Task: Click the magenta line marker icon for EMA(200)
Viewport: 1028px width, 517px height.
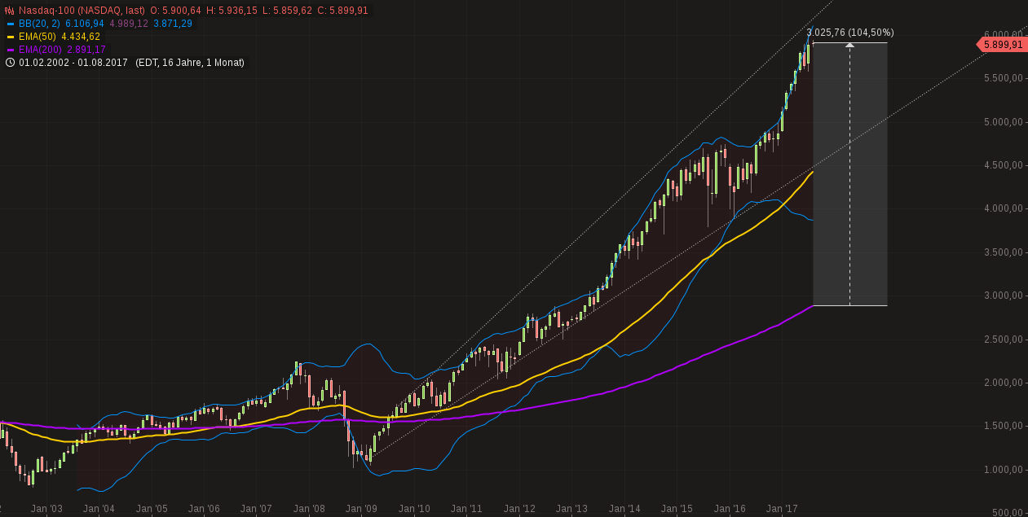Action: pos(11,50)
